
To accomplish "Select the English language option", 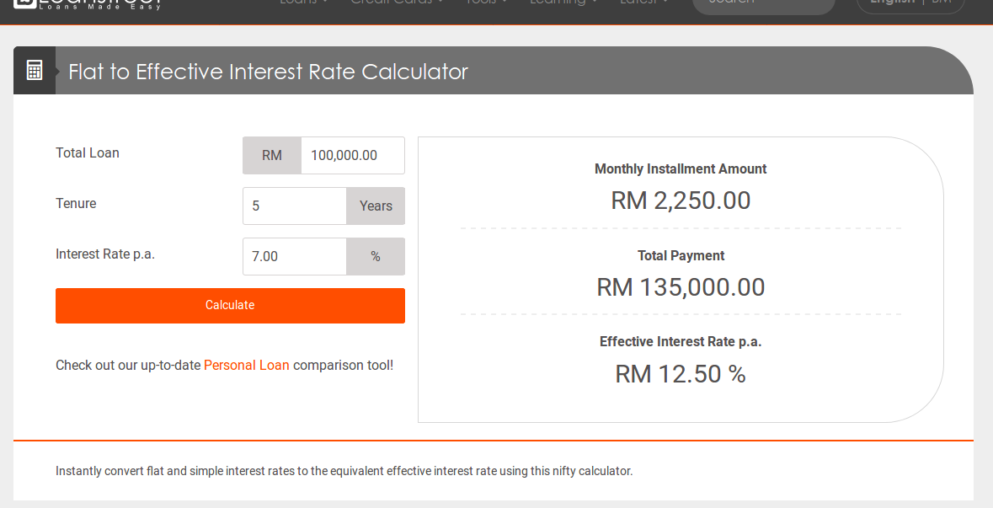I will (x=892, y=3).
